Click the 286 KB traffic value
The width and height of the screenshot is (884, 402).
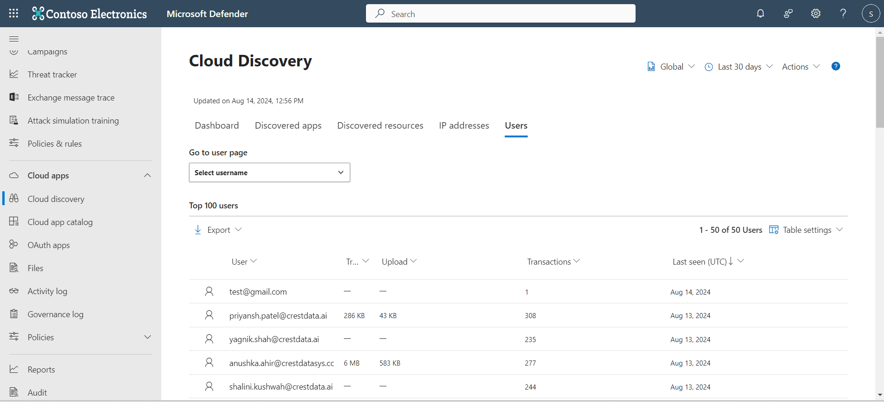click(x=354, y=315)
